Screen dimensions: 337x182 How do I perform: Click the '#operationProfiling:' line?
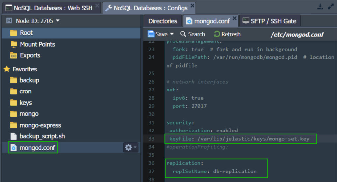click(197, 147)
